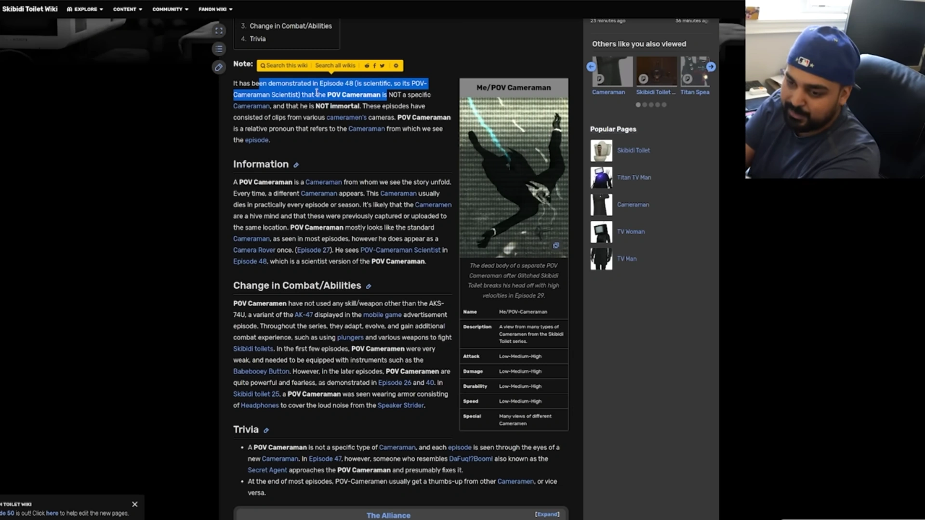Click Search this wiki button
Image resolution: width=925 pixels, height=520 pixels.
284,65
